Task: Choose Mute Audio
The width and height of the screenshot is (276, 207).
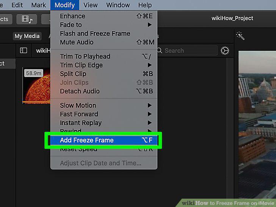Action: click(104, 42)
